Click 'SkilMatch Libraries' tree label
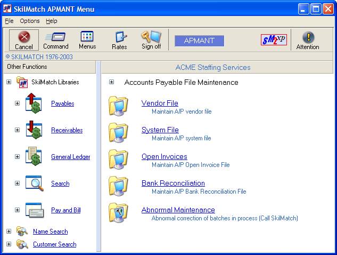 (x=55, y=82)
